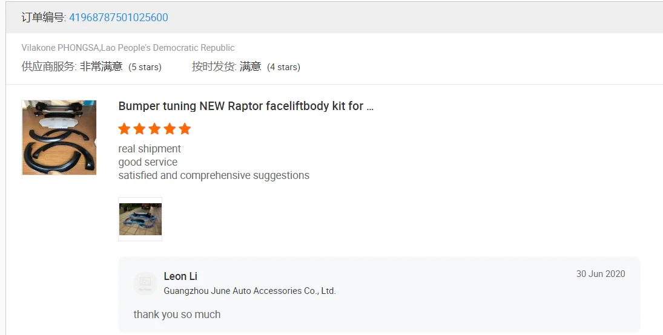Click the fender flares product thumbnail
663x335 pixels.
coord(59,138)
